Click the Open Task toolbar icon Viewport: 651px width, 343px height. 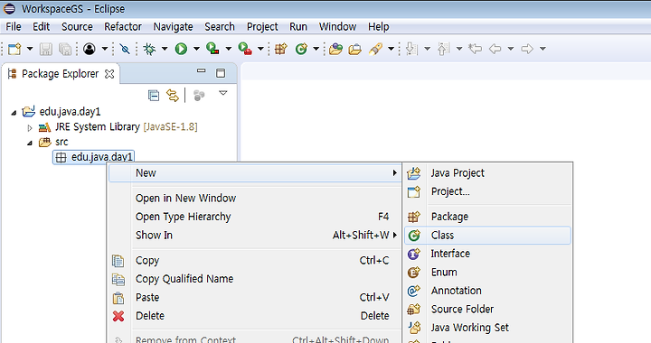tap(355, 49)
